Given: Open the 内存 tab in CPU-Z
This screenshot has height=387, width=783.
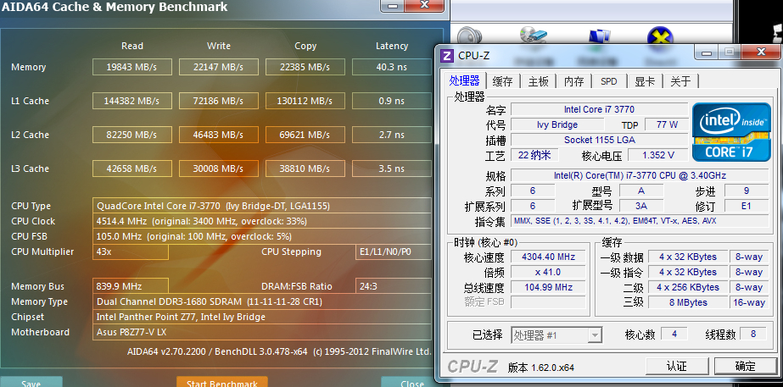Looking at the screenshot, I should tap(573, 81).
